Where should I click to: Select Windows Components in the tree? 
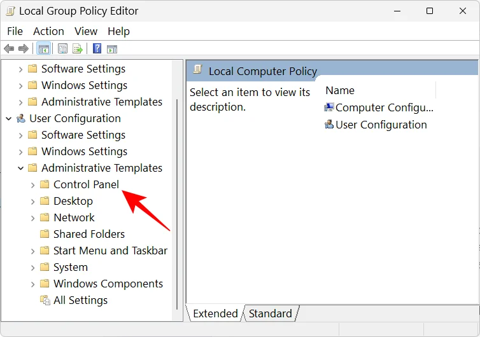tap(108, 284)
